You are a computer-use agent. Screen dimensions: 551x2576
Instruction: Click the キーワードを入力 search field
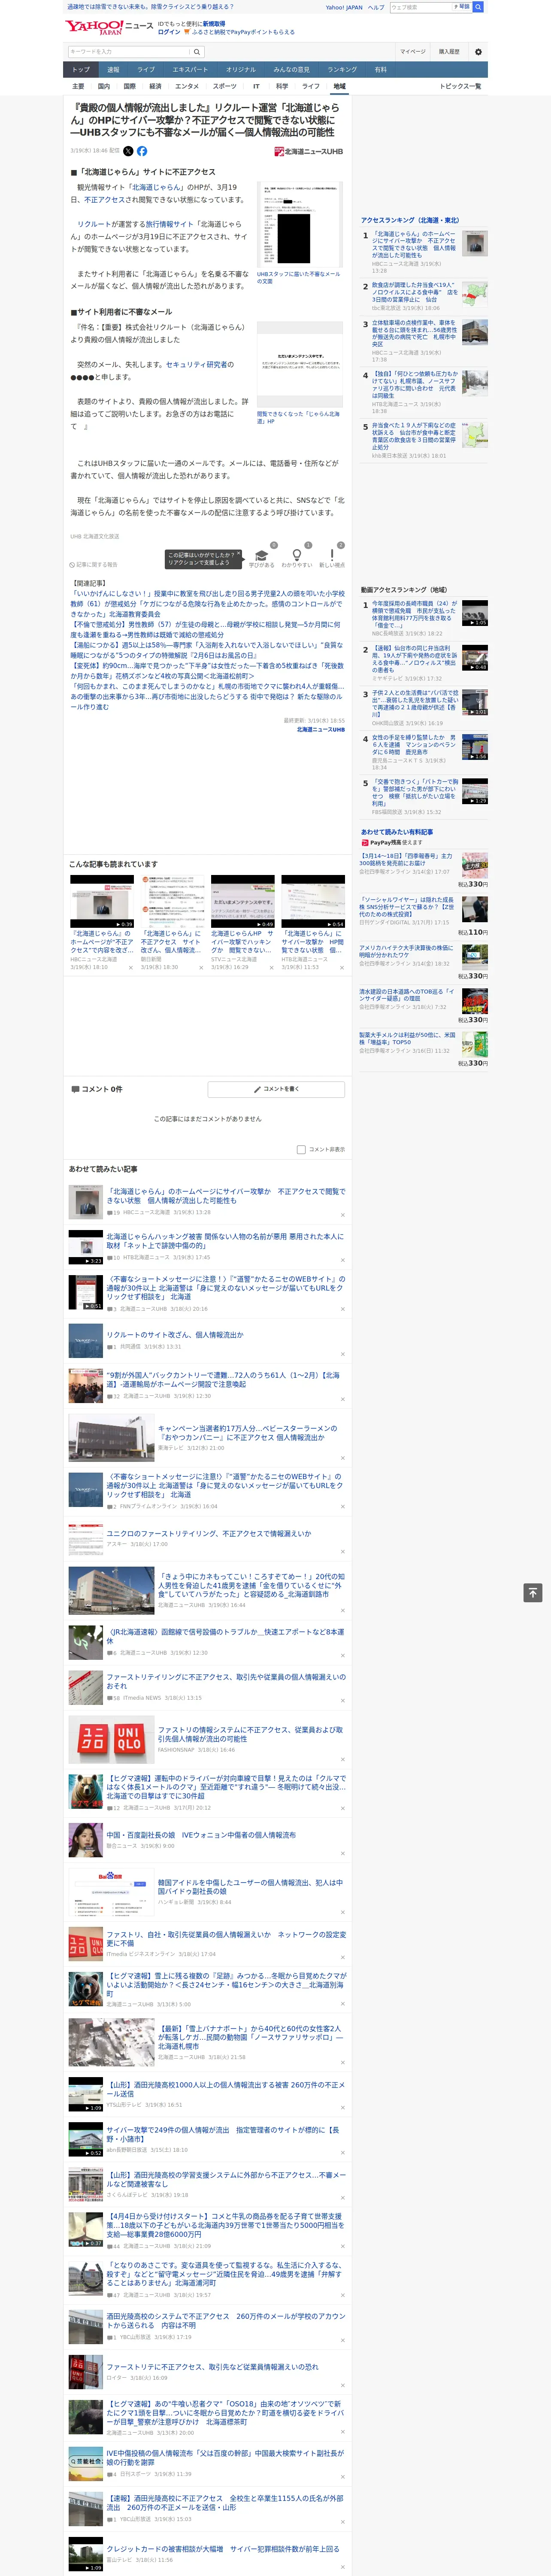129,52
